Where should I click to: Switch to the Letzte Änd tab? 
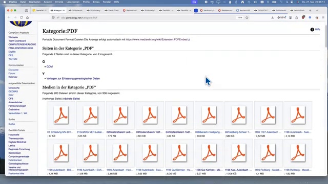(297, 10)
